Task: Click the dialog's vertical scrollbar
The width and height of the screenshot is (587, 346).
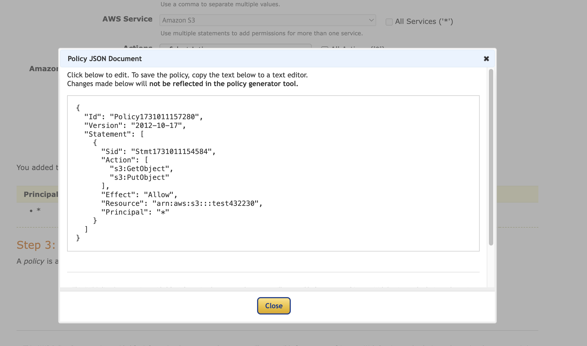Action: [x=491, y=157]
